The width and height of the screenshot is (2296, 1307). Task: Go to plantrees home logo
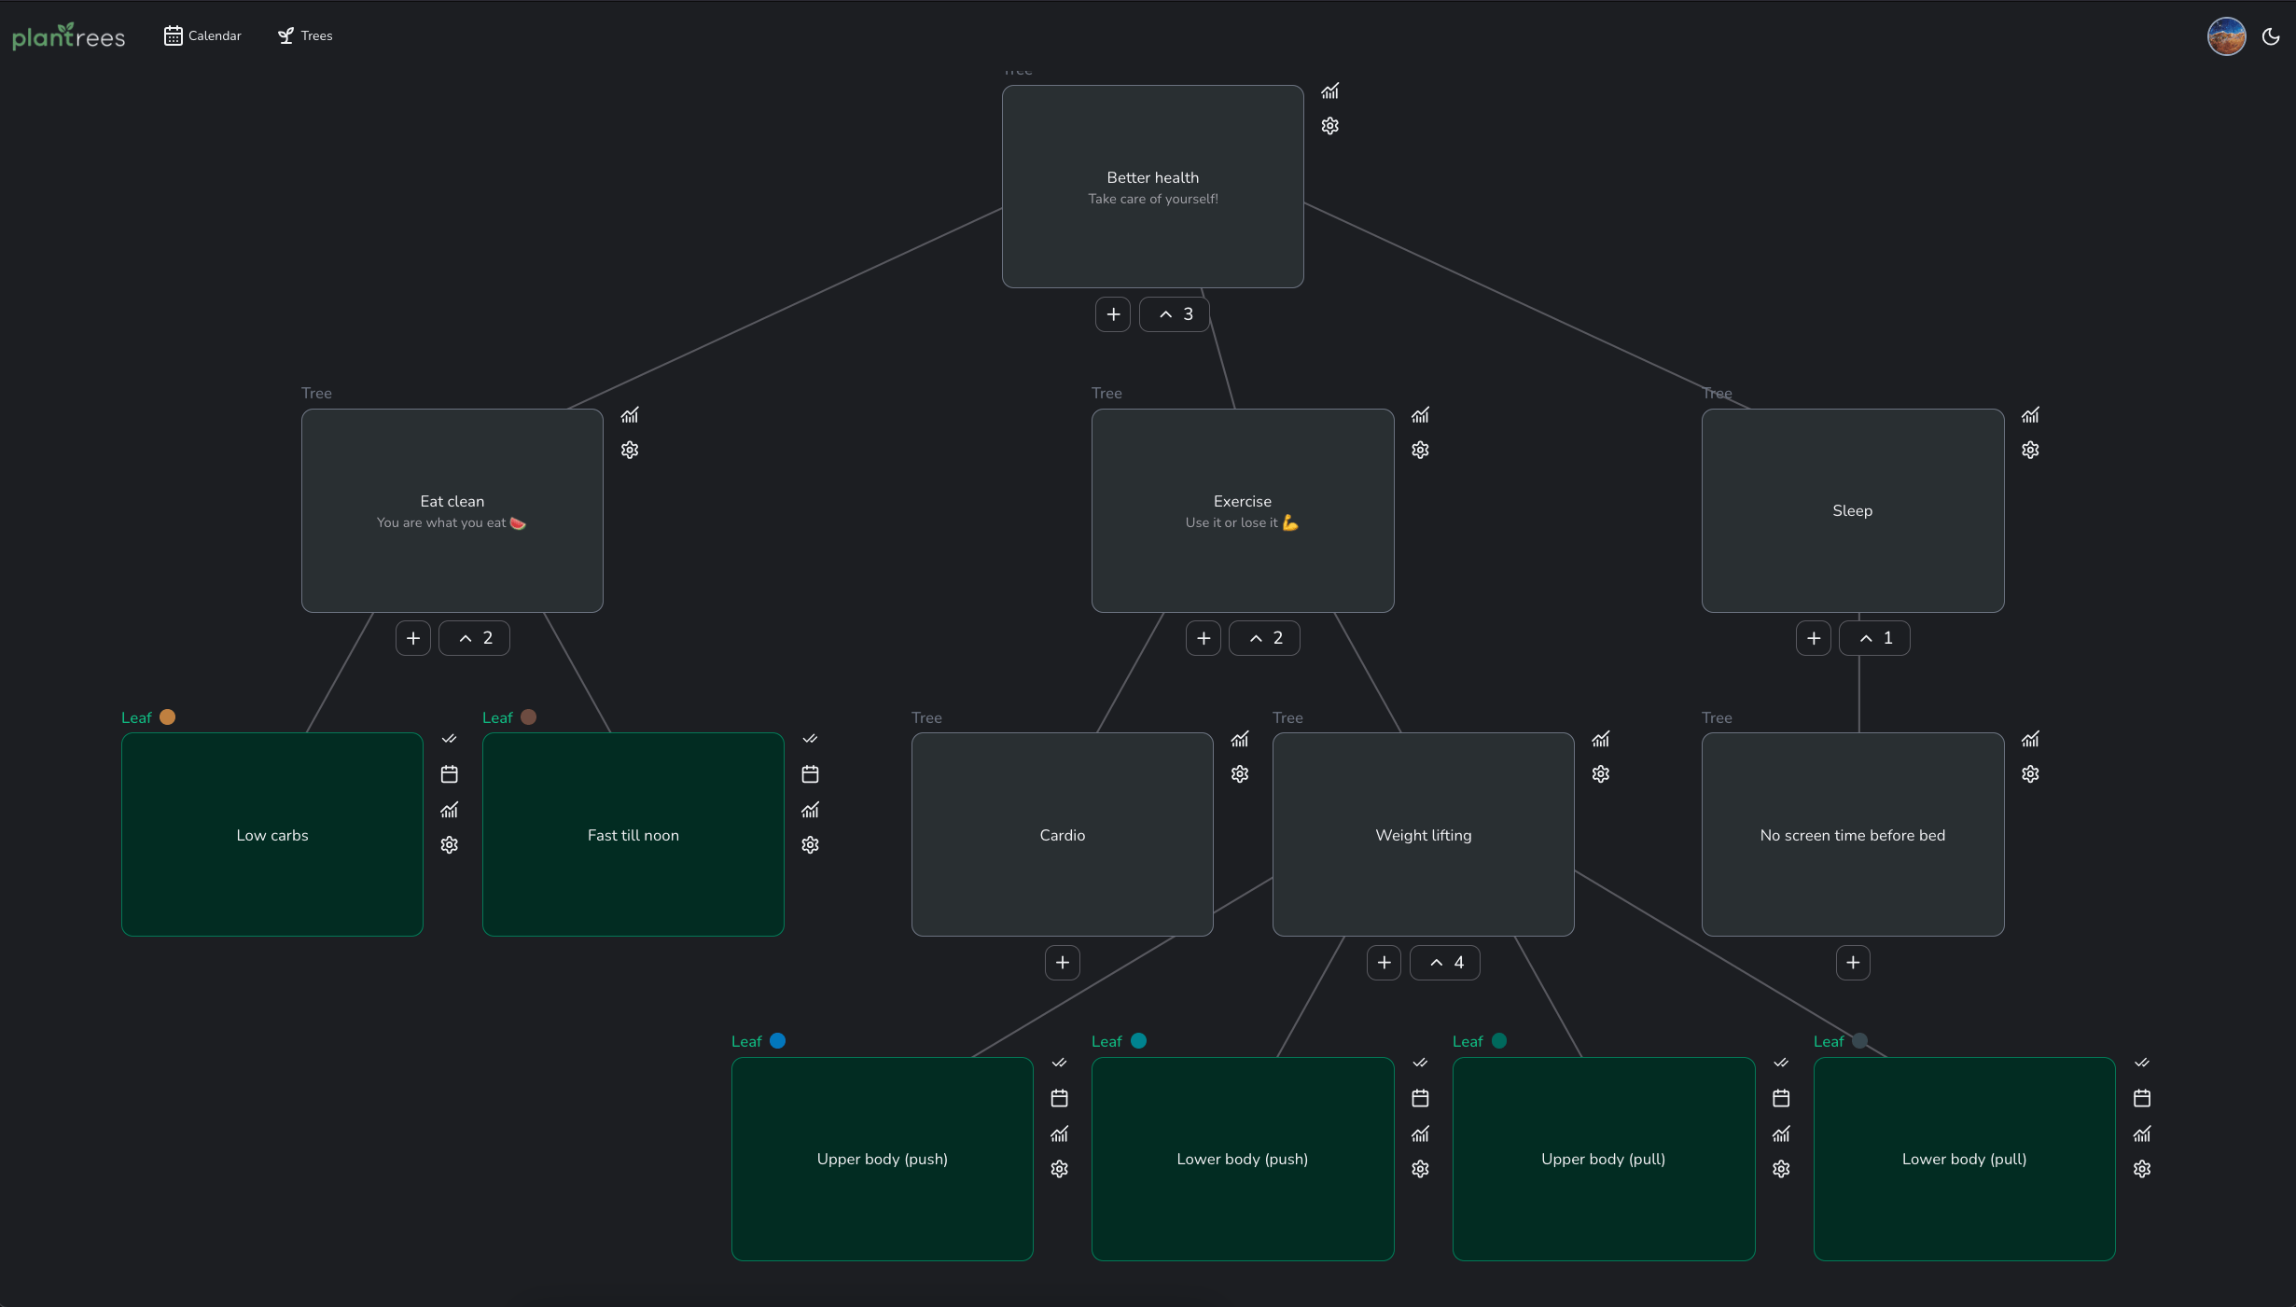68,35
